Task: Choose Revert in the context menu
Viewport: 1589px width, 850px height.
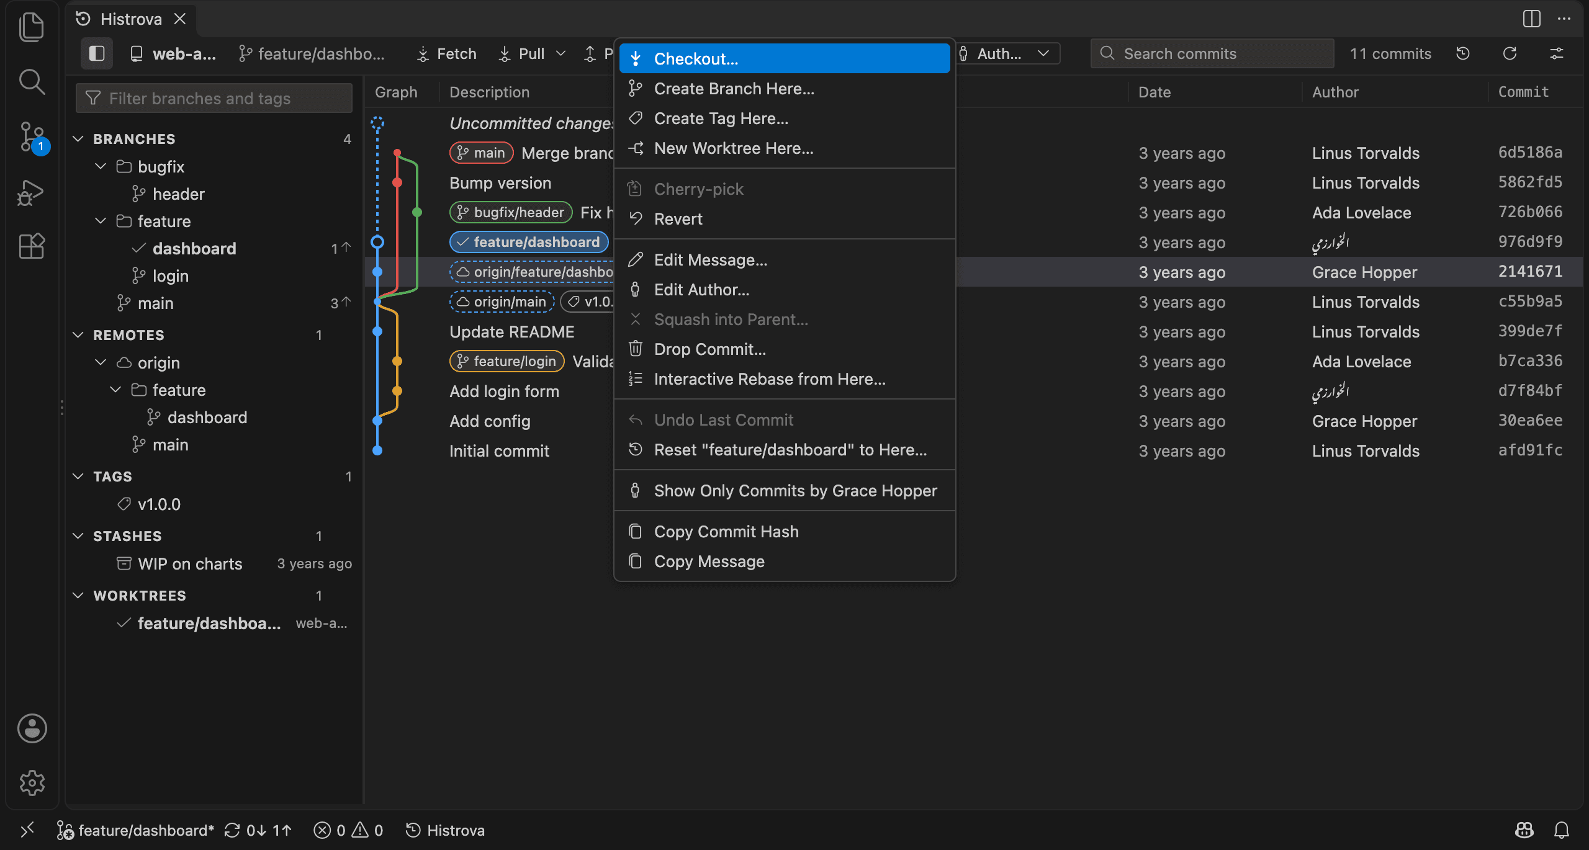Action: click(785, 219)
